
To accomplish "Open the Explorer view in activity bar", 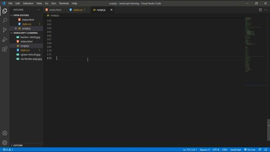I will [x=5, y=11].
